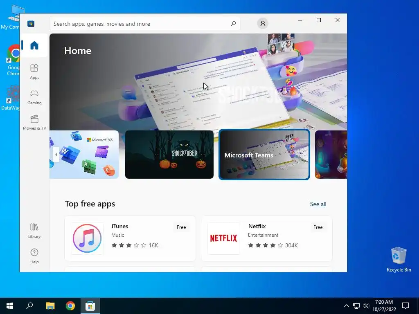Open the user account profile icon
Image resolution: width=419 pixels, height=314 pixels.
pyautogui.click(x=263, y=23)
